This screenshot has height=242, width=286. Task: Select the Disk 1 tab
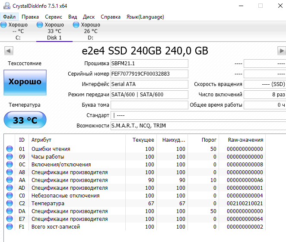point(54,31)
